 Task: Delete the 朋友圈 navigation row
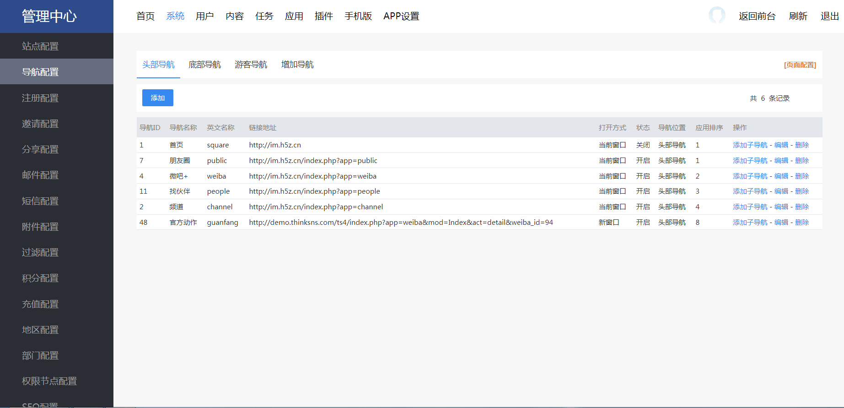[801, 161]
